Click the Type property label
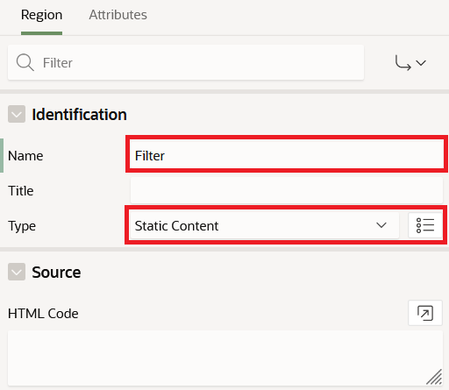Image resolution: width=449 pixels, height=390 pixels. click(x=22, y=226)
